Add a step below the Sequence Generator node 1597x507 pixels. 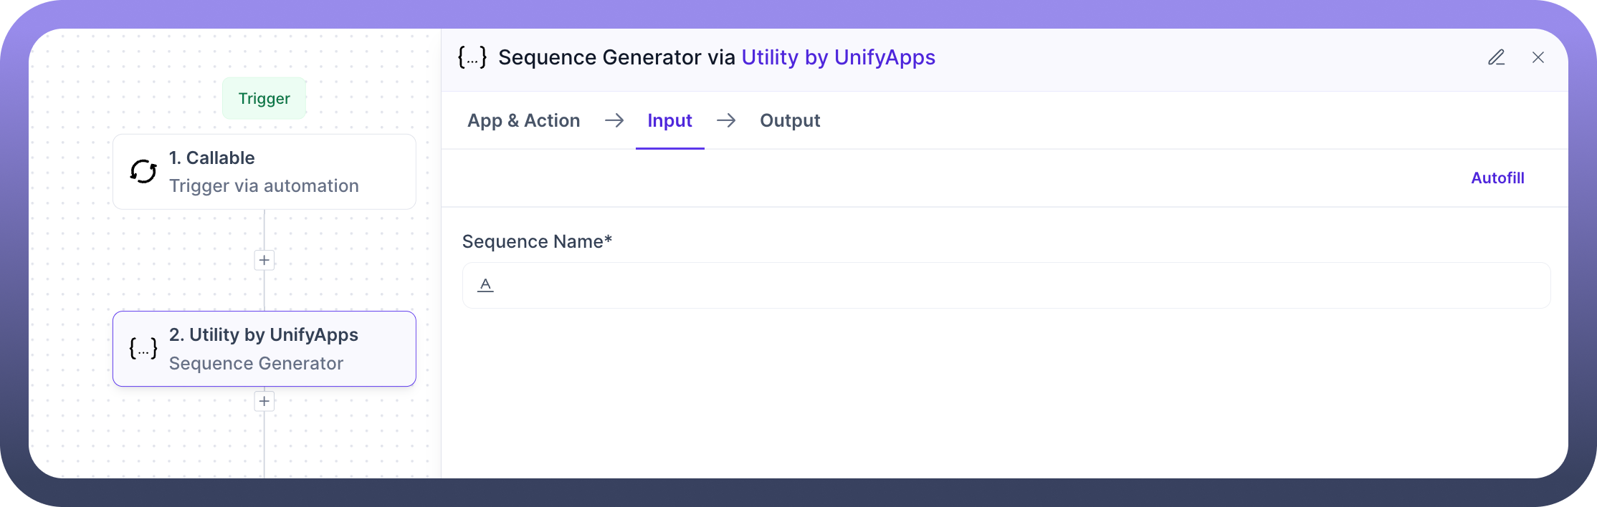tap(264, 401)
